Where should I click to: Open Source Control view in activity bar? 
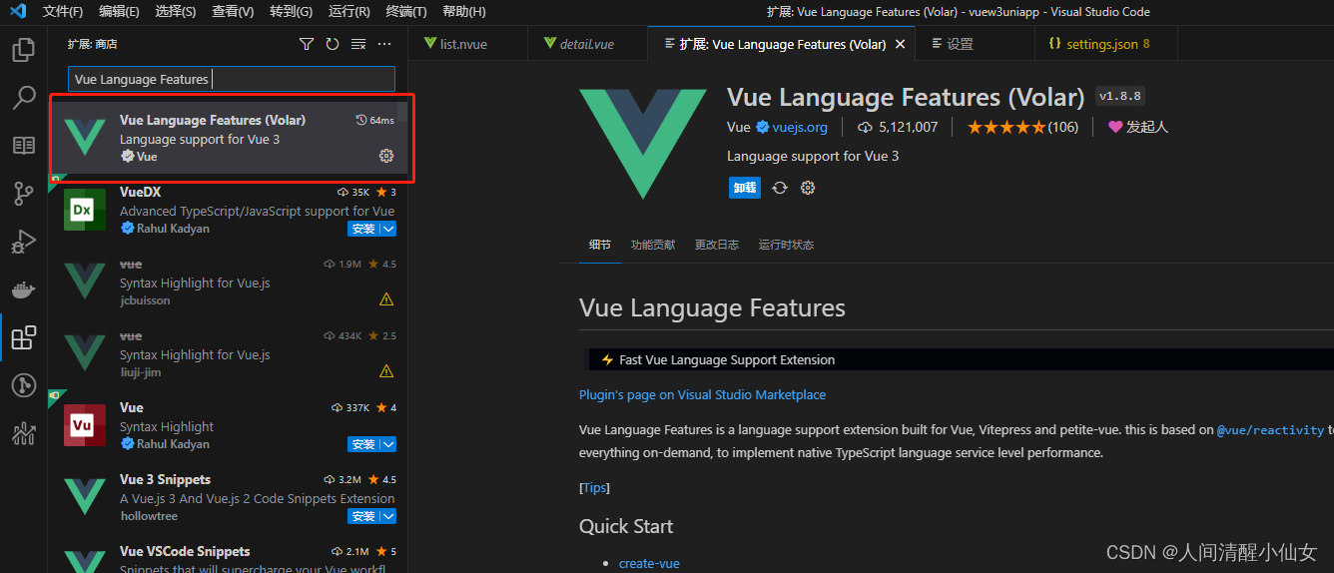23,193
